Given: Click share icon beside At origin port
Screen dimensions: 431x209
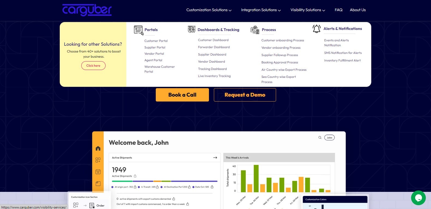Looking at the screenshot, I should click(x=135, y=187).
